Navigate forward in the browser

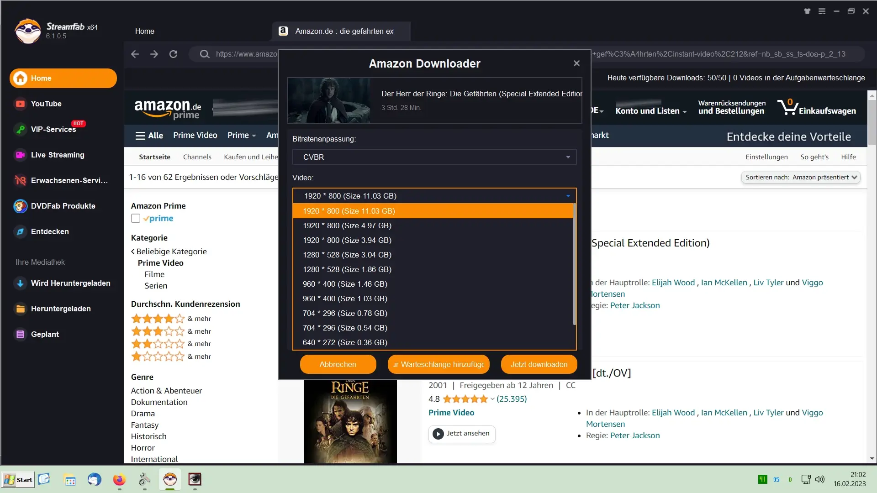(x=154, y=54)
